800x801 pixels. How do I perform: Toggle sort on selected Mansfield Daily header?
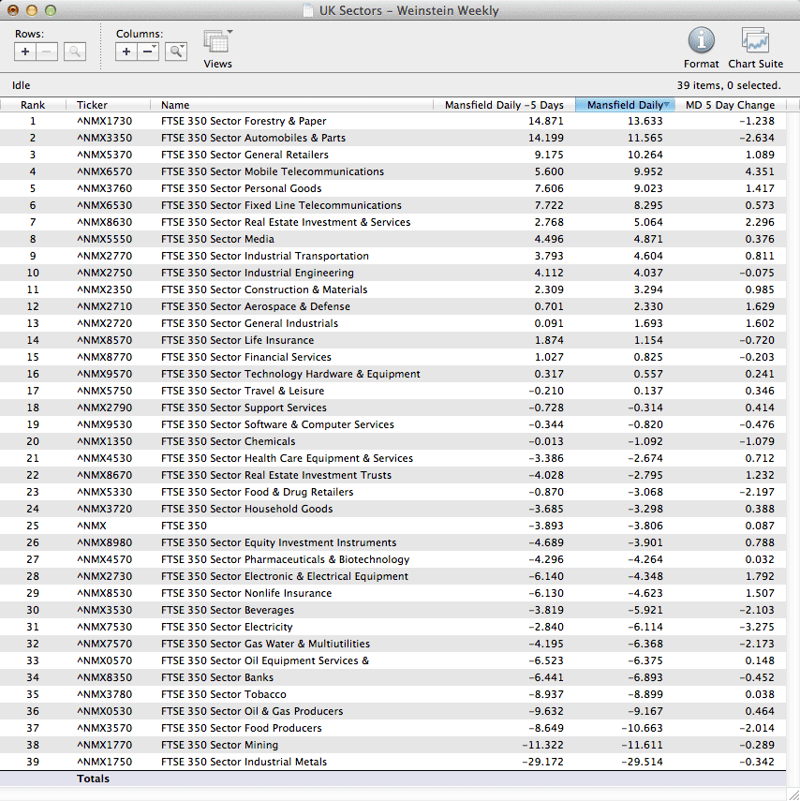coord(624,105)
